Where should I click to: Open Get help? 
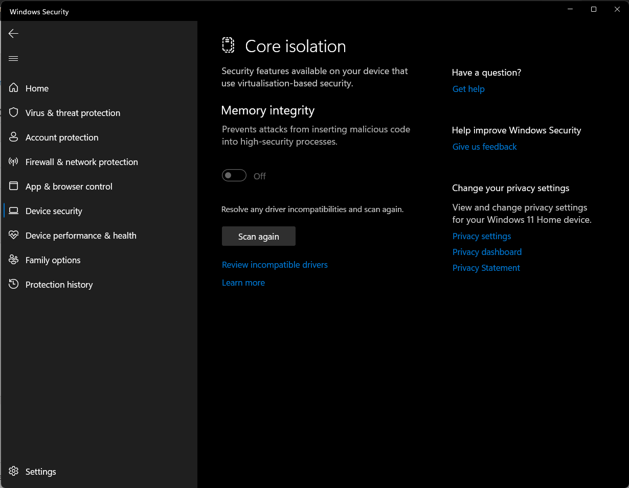[x=468, y=89]
